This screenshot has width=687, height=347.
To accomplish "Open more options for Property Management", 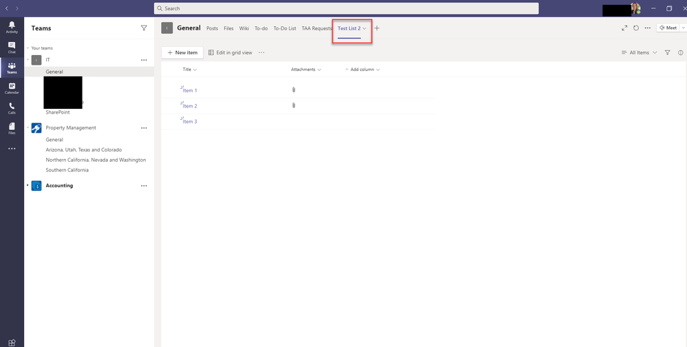I will click(x=144, y=128).
